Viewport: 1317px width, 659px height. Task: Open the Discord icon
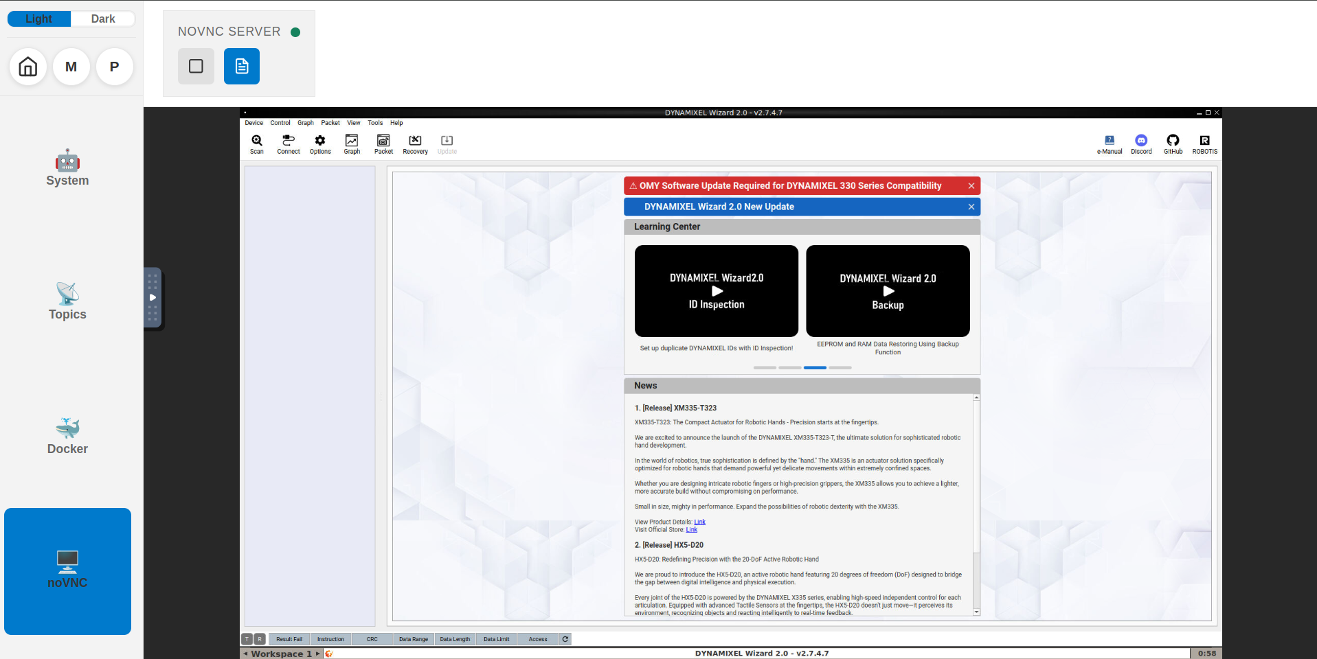[x=1141, y=144]
